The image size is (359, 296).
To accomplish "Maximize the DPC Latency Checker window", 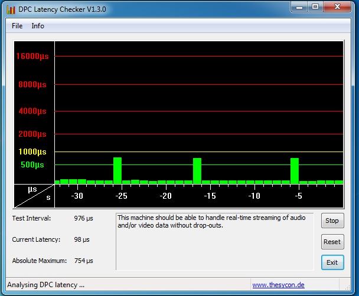I will click(315, 7).
